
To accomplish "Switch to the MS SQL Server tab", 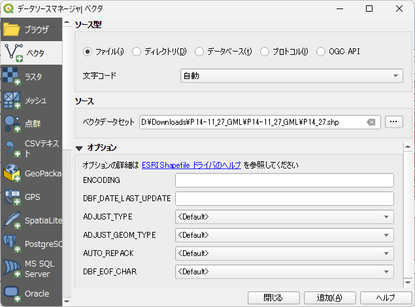I will pos(12,269).
